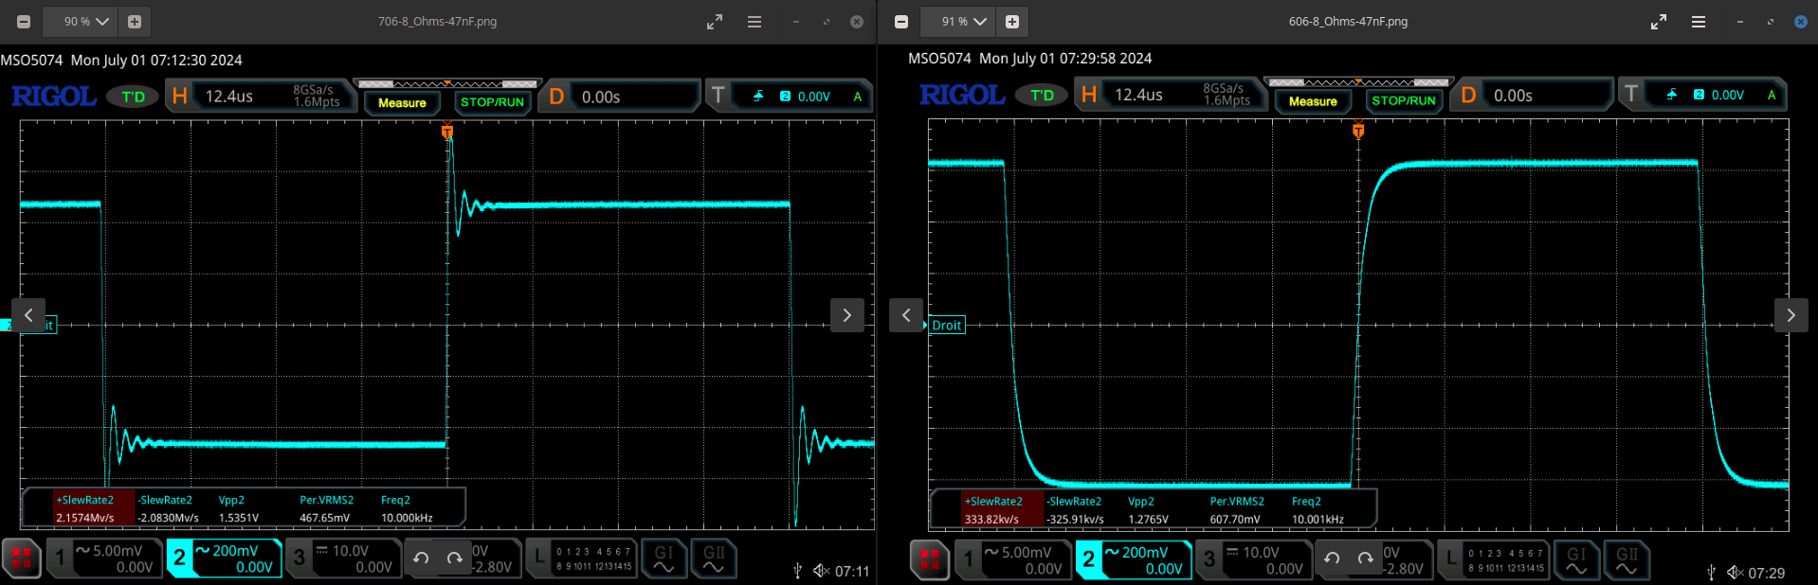
Task: Toggle channel 1 (5.00mV) in left scope
Action: (x=104, y=558)
